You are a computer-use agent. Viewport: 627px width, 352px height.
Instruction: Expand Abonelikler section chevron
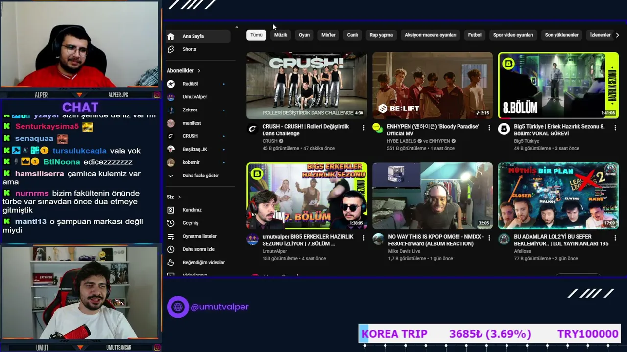(199, 71)
